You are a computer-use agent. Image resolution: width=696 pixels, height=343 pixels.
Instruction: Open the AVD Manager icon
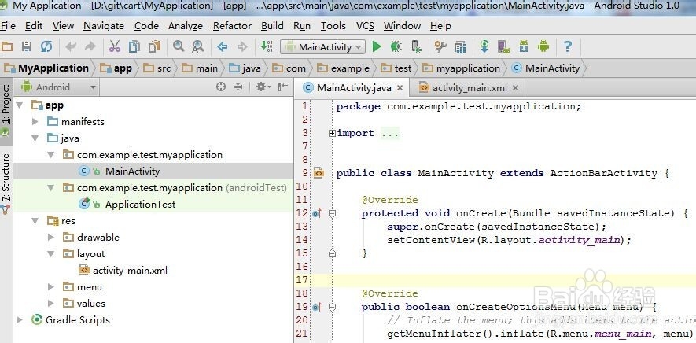504,46
